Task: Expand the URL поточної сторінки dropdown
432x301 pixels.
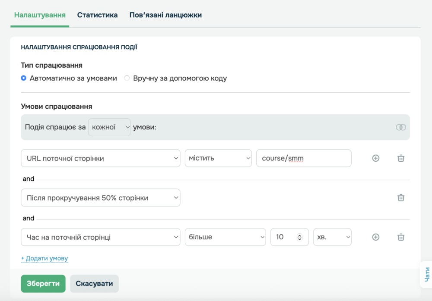Action: (100, 158)
